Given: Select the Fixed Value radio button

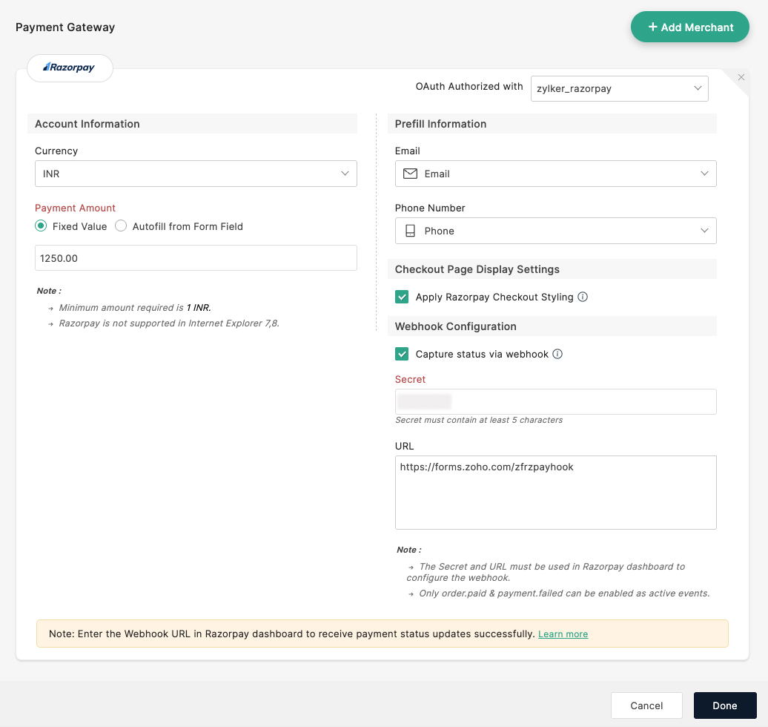Looking at the screenshot, I should pos(41,226).
